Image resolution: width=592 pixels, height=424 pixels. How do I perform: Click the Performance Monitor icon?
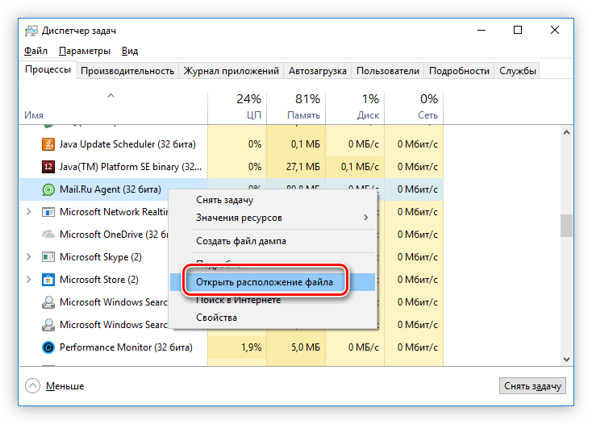[x=48, y=347]
